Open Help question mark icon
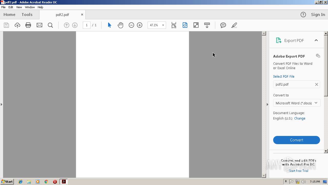The width and height of the screenshot is (328, 185). click(x=303, y=15)
